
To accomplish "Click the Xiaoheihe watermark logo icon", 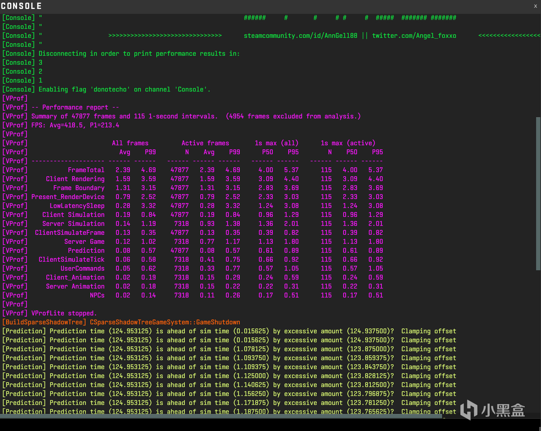I will [x=469, y=409].
